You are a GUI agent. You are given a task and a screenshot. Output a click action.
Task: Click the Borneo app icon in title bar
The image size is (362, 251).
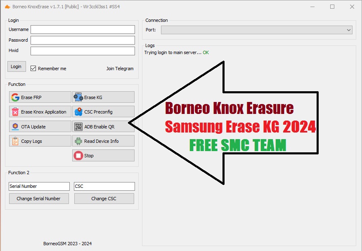click(7, 7)
